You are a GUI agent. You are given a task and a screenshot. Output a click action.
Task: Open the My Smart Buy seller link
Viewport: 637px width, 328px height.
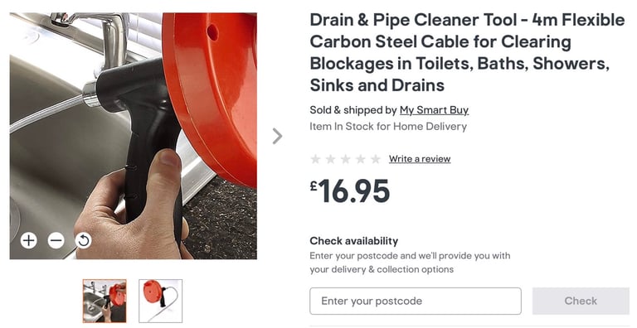[x=434, y=110]
